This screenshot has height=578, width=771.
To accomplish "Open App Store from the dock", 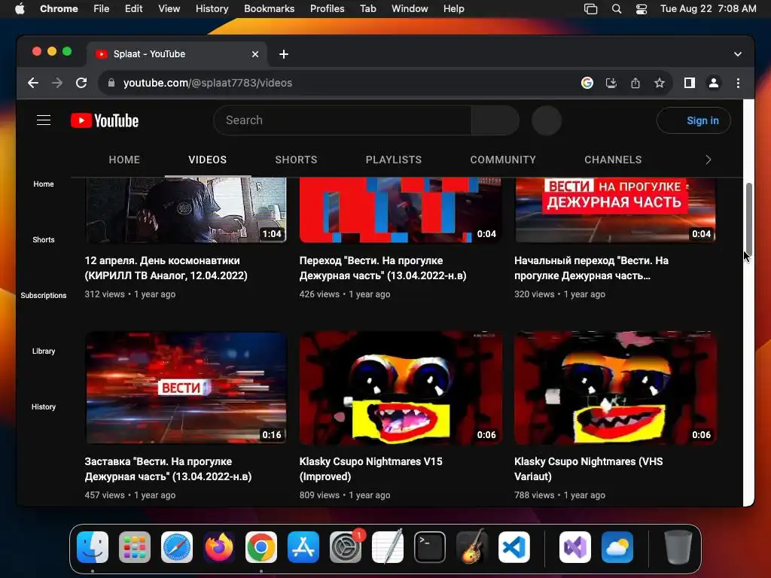I will point(303,547).
